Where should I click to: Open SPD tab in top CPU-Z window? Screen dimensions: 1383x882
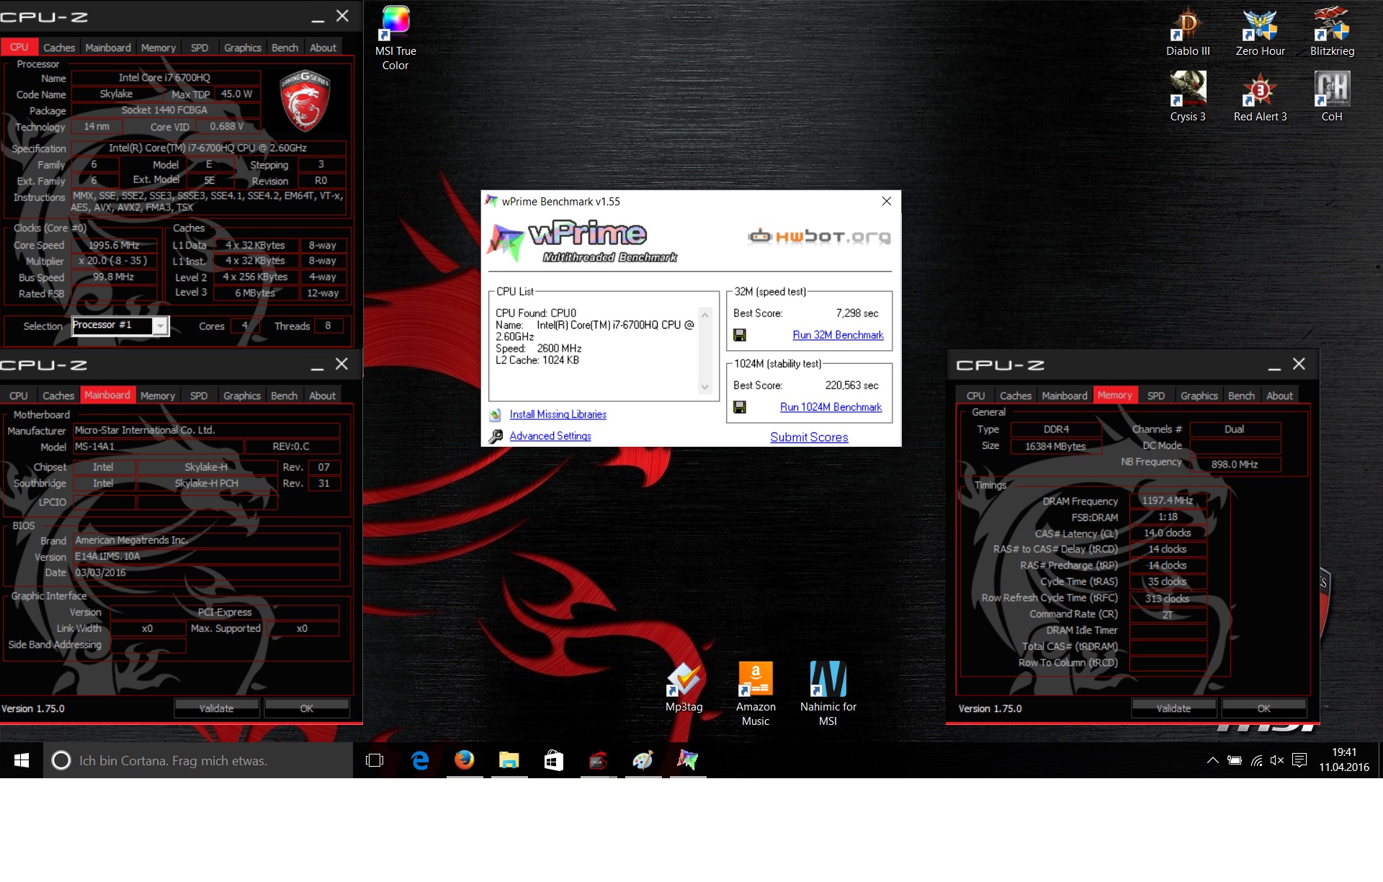(x=200, y=48)
